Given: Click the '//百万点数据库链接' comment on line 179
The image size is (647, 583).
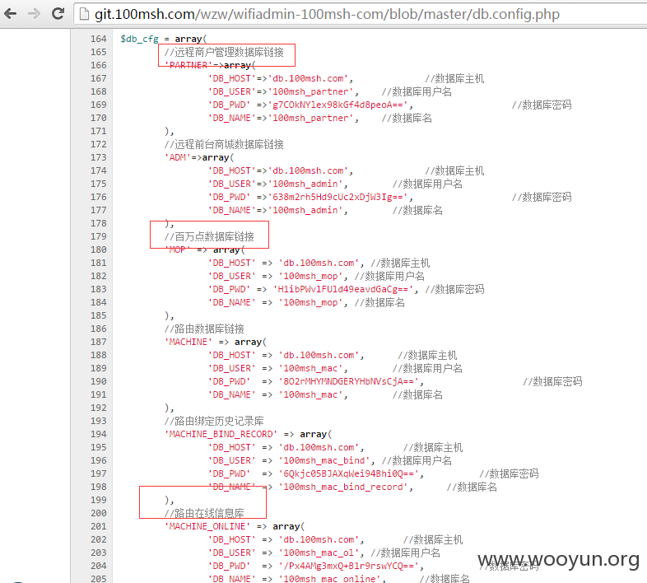Looking at the screenshot, I should (209, 236).
